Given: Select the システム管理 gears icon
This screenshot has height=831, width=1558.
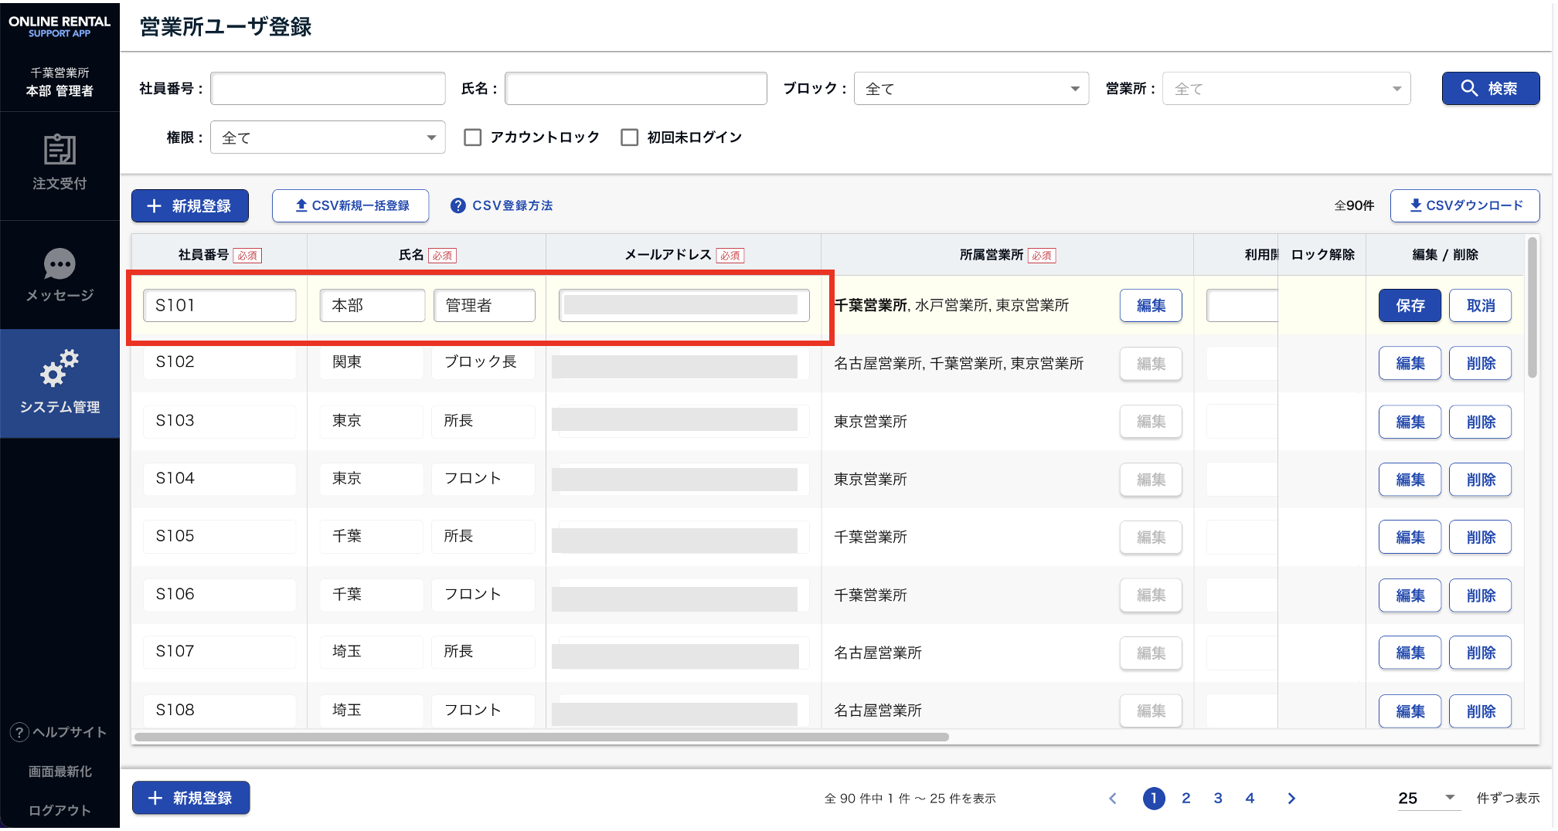Looking at the screenshot, I should click(x=60, y=368).
